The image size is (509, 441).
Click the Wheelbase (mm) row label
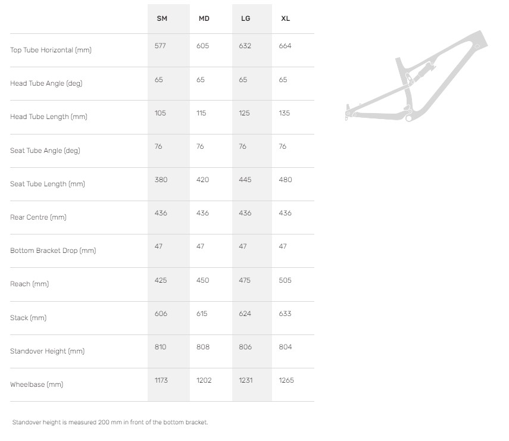click(x=36, y=384)
